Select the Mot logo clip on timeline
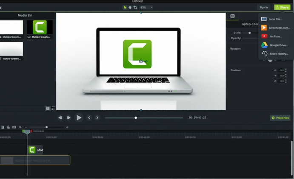The image size is (294, 179). 35,150
